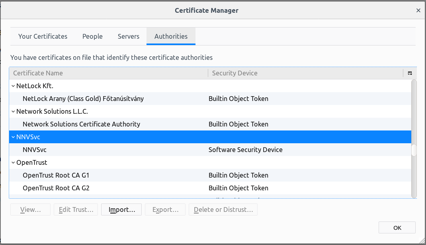Viewport: 426px width, 245px height.
Task: Select the NetLock Arany (Class Gold) certificate
Action: coord(83,99)
